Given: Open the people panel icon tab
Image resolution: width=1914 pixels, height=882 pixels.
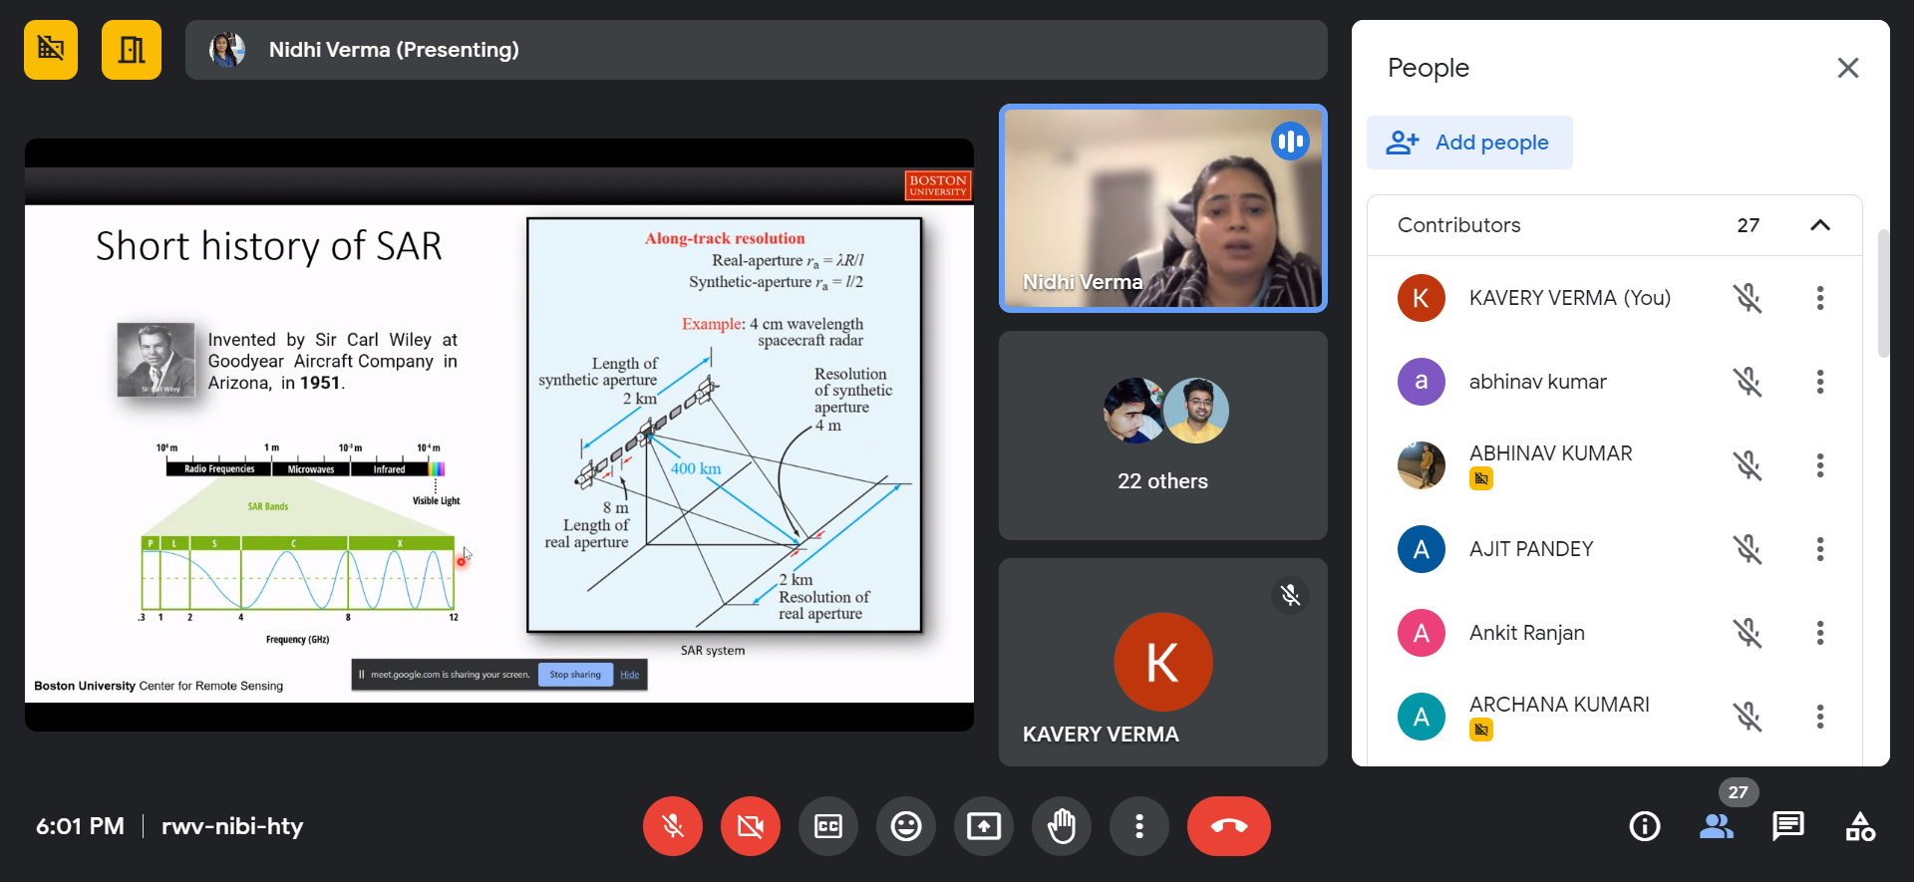Looking at the screenshot, I should click(x=1717, y=826).
